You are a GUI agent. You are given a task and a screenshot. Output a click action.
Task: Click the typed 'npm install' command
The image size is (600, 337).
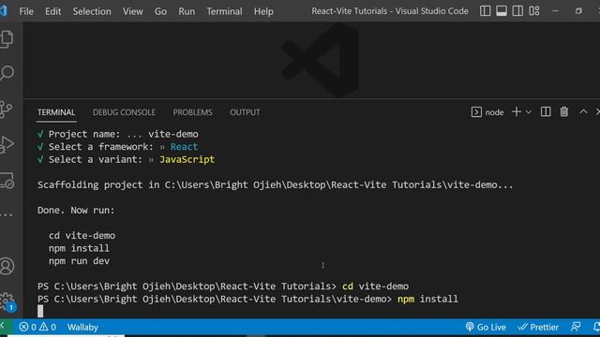427,299
